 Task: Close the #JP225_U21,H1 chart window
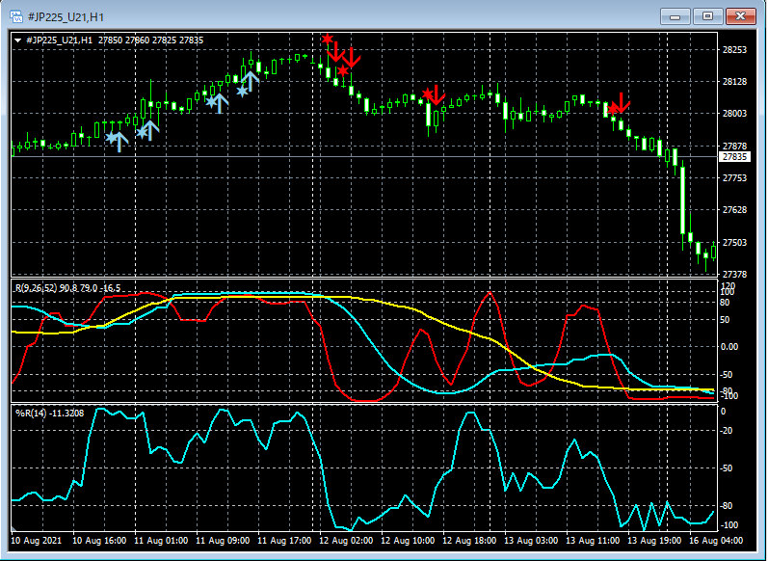tap(740, 16)
